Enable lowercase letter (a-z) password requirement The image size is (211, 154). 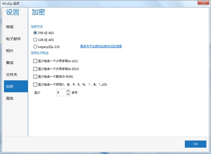click(35, 61)
